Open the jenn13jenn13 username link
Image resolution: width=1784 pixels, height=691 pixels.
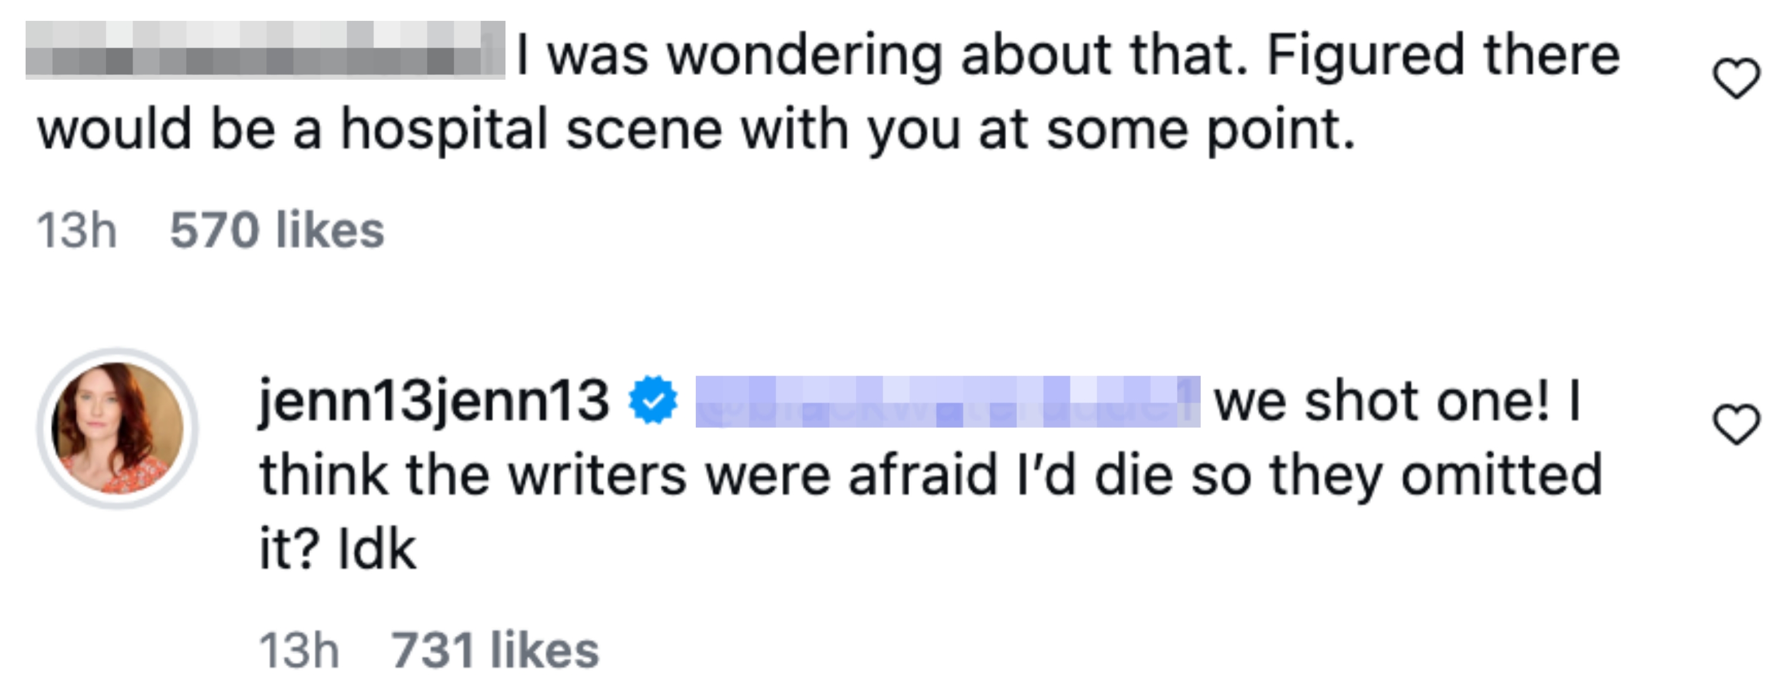434,401
